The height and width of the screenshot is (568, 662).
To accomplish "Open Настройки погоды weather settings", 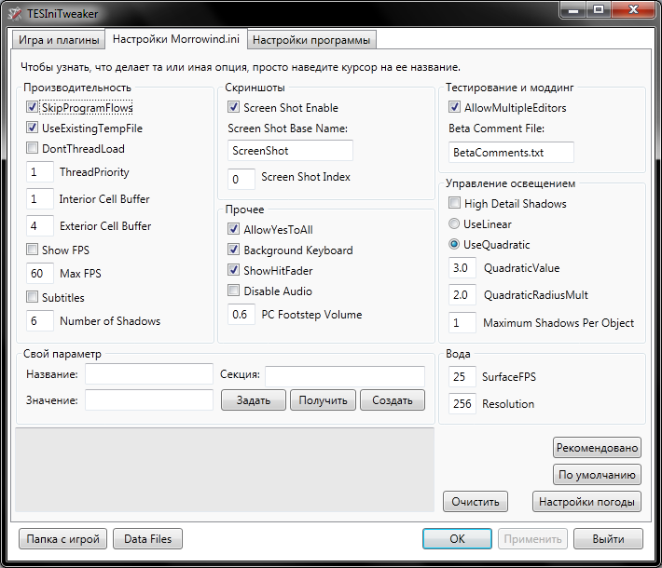I will pos(586,502).
